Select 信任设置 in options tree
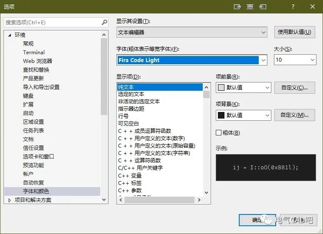This screenshot has height=234, width=323. coord(33,148)
